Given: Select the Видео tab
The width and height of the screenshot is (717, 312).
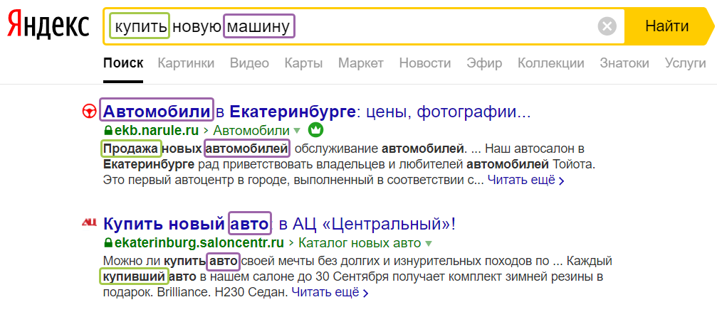Looking at the screenshot, I should pyautogui.click(x=249, y=63).
